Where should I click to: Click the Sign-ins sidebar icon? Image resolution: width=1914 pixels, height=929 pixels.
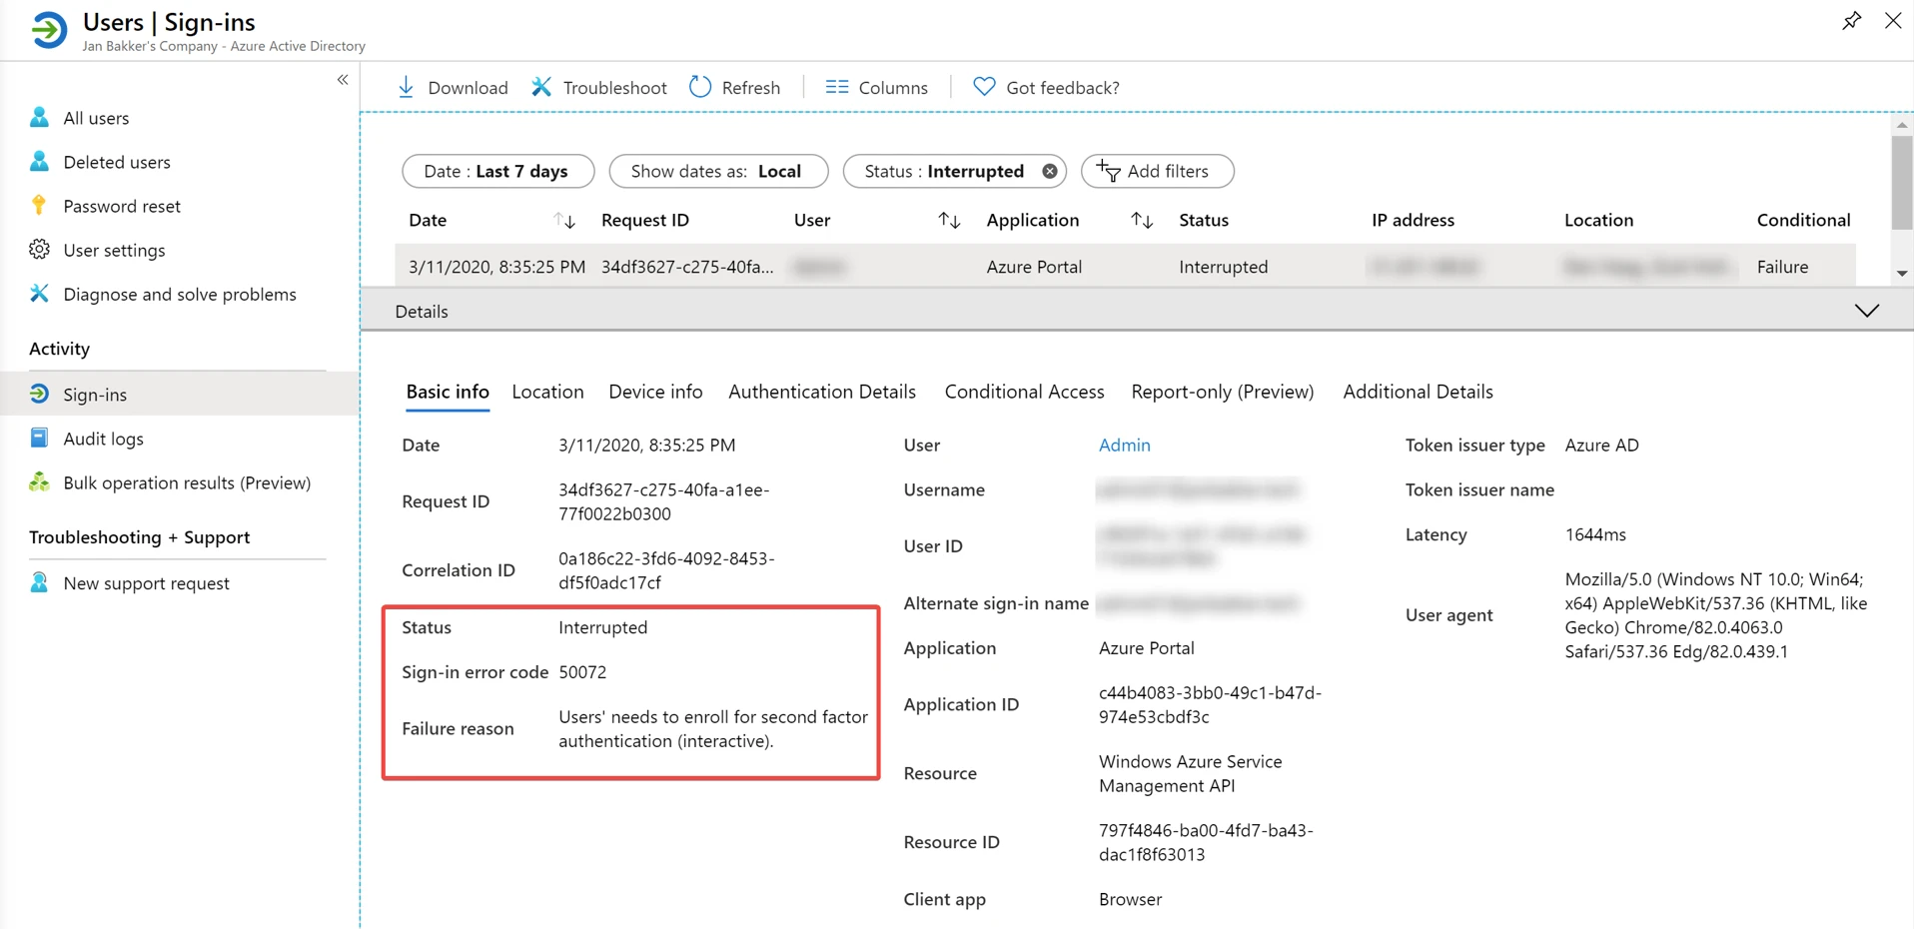point(39,394)
